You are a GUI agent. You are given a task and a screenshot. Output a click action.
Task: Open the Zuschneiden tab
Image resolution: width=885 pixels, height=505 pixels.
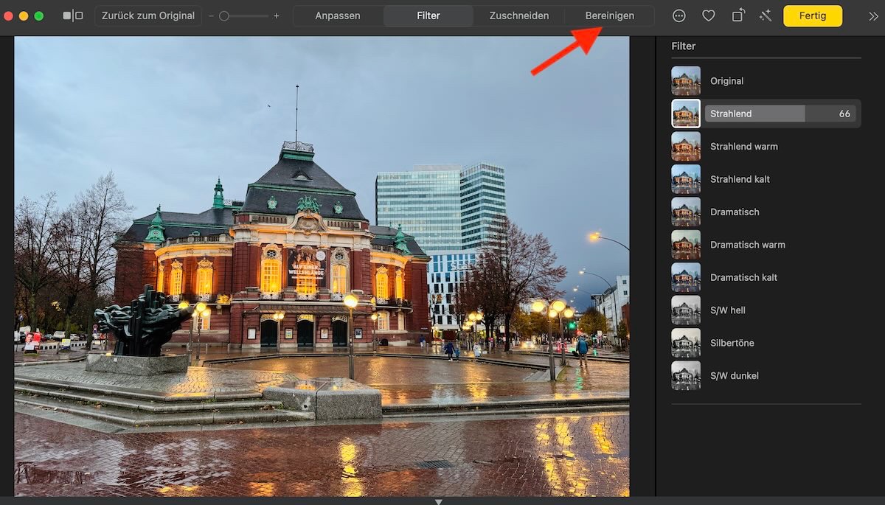518,16
